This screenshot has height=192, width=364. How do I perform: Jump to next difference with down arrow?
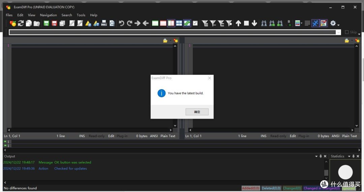[x=254, y=23]
